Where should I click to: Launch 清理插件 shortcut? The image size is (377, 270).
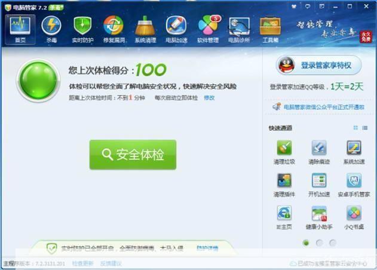pyautogui.click(x=284, y=185)
